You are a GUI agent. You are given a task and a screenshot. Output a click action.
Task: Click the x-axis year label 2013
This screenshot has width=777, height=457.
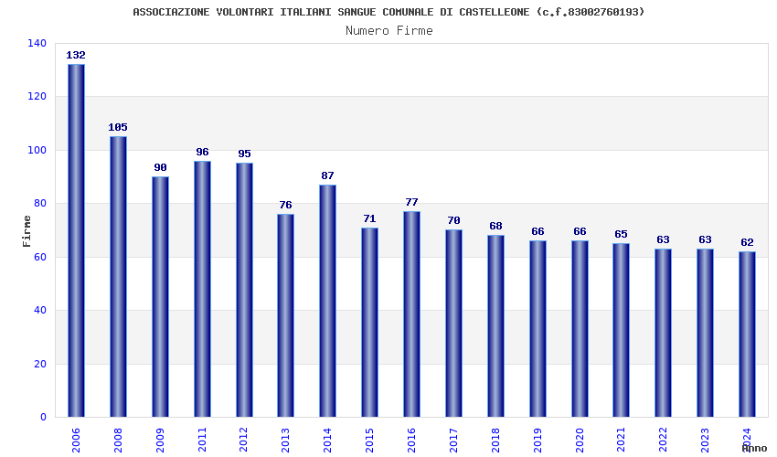click(285, 441)
